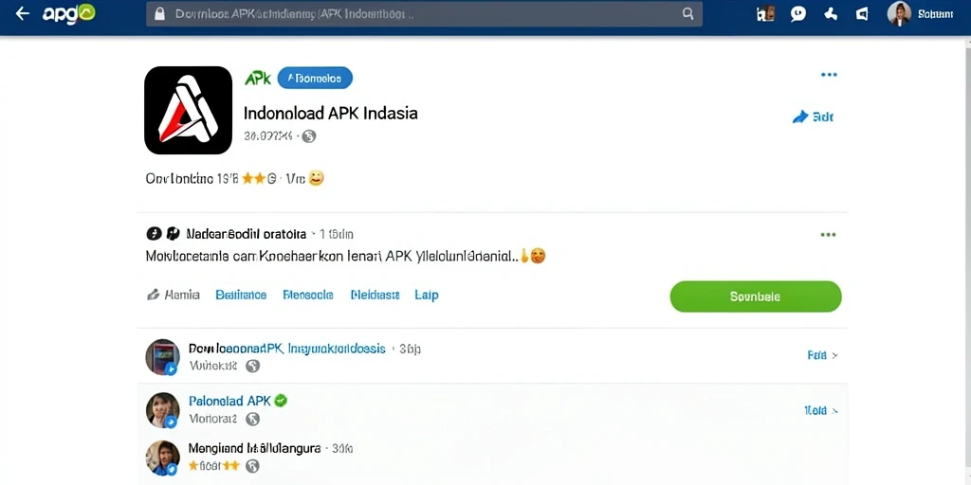Open the first list item avatar thumbnail

163,356
